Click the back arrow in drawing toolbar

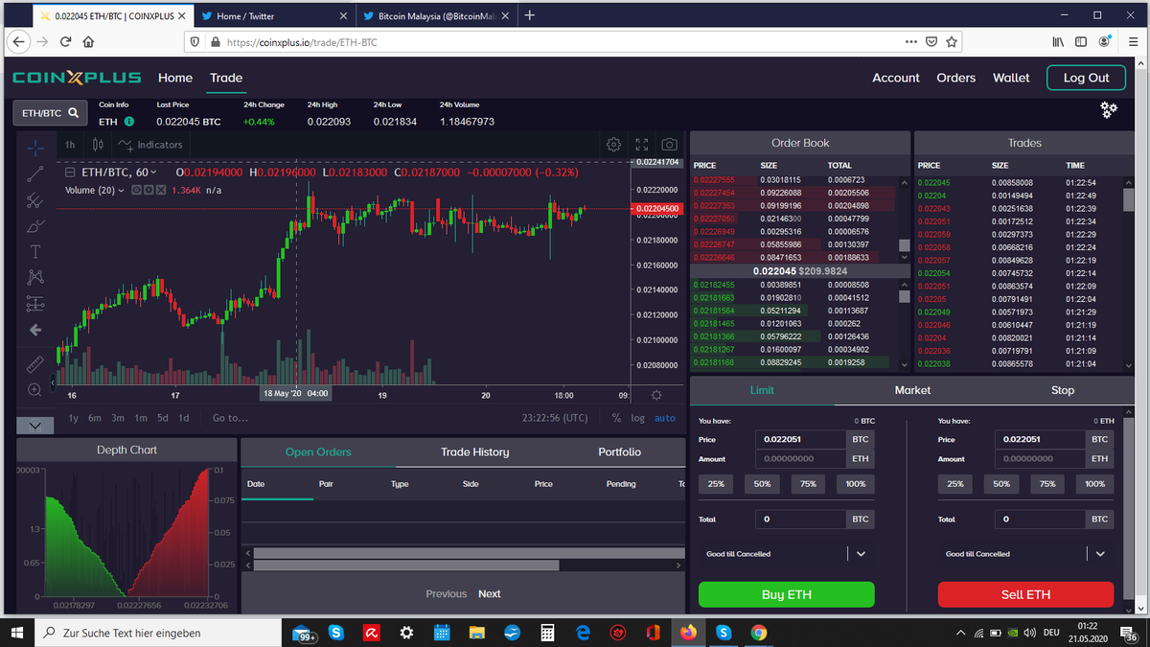tap(35, 330)
